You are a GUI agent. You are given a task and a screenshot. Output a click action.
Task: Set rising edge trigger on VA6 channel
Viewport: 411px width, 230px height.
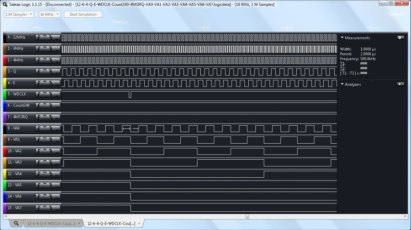(x=39, y=196)
